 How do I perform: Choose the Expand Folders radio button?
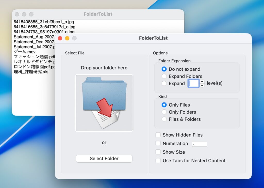click(164, 76)
